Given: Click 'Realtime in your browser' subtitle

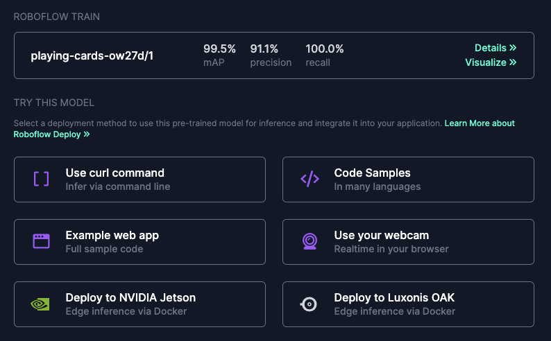Looking at the screenshot, I should point(391,249).
